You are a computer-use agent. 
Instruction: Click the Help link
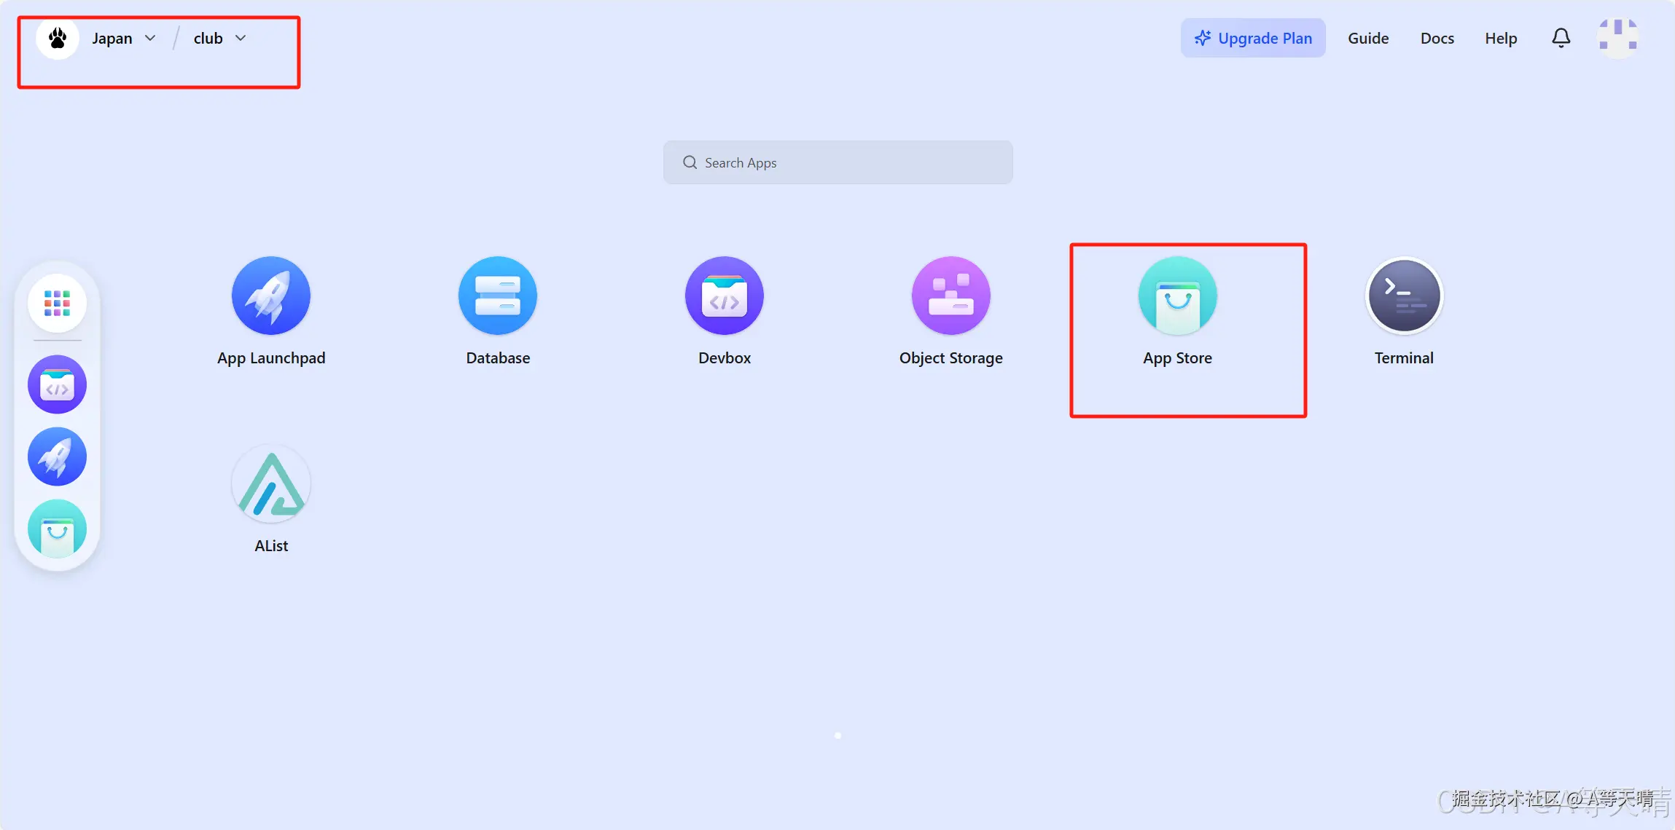[x=1501, y=38]
